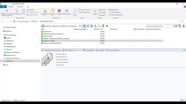Screen dimensions: 186x104
Task: Click the Свойства checkmark icon
Action: coord(95,11)
